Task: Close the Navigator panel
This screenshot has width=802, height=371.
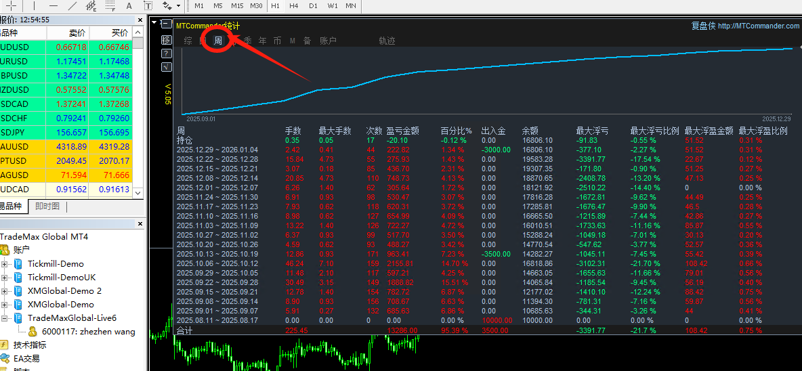Action: (x=140, y=223)
